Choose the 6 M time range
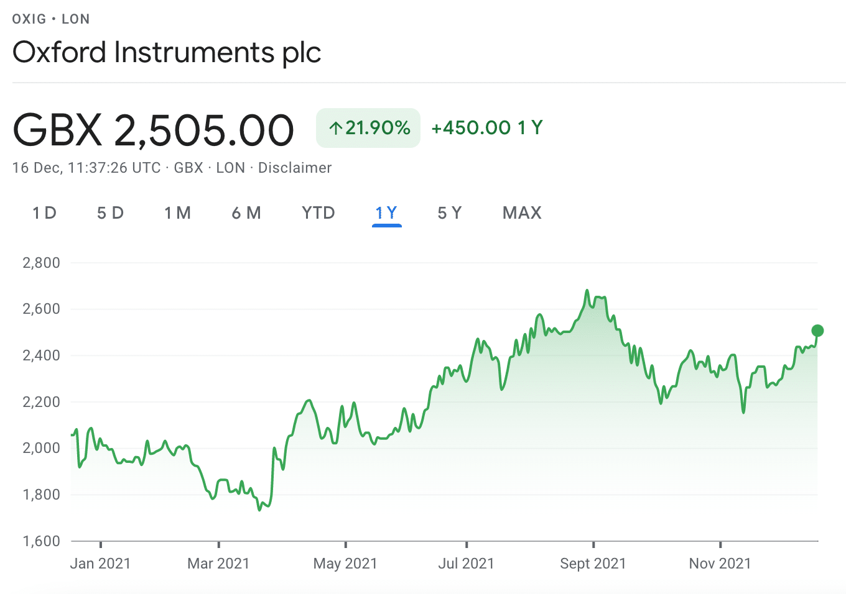 point(246,213)
